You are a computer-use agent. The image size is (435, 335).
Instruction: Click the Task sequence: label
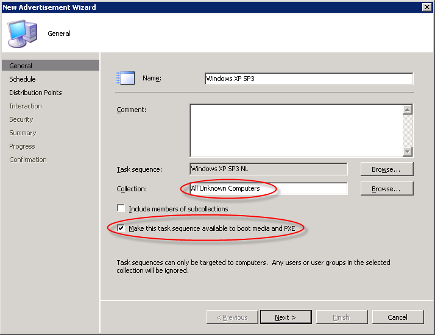pos(140,169)
